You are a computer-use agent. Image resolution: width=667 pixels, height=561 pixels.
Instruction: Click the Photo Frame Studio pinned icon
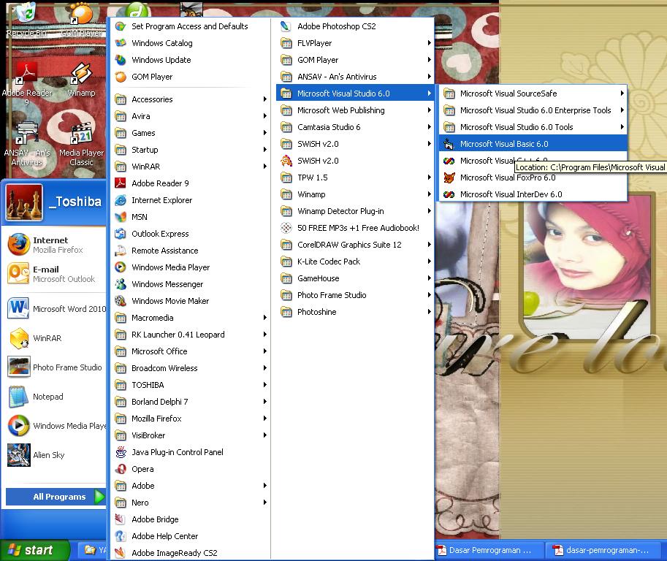click(19, 367)
